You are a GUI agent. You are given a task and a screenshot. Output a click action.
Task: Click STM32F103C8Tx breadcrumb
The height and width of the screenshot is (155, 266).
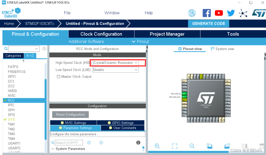tap(39, 23)
